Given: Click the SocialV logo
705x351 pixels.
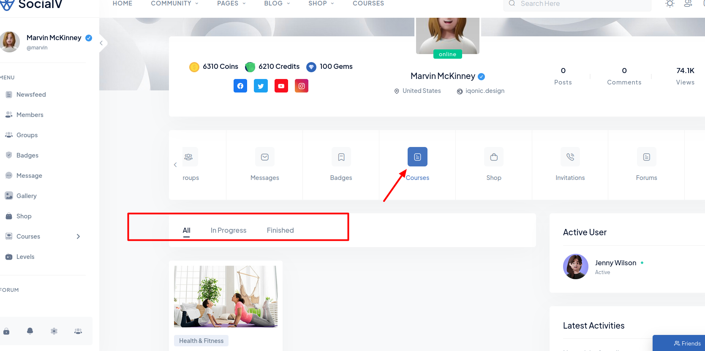Looking at the screenshot, I should (32, 4).
